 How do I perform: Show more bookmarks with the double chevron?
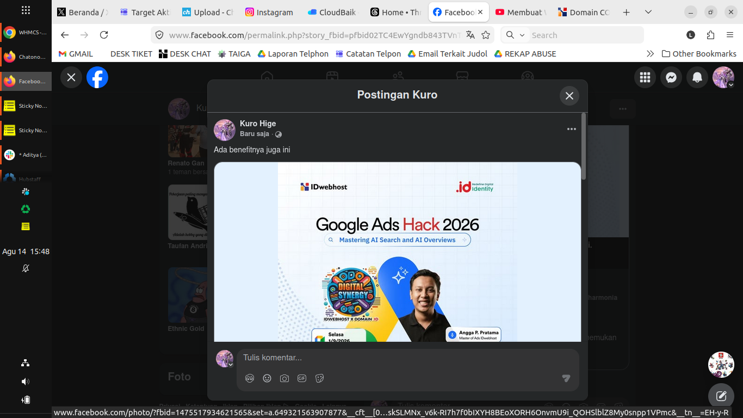click(x=650, y=54)
